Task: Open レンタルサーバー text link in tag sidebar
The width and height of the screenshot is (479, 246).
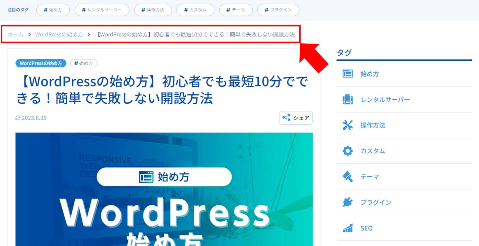Action: click(385, 100)
